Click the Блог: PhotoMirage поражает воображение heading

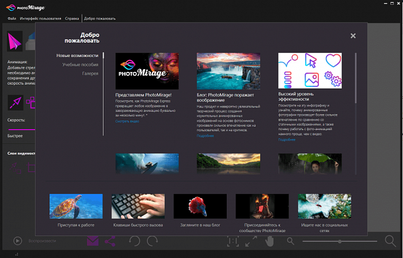point(226,98)
